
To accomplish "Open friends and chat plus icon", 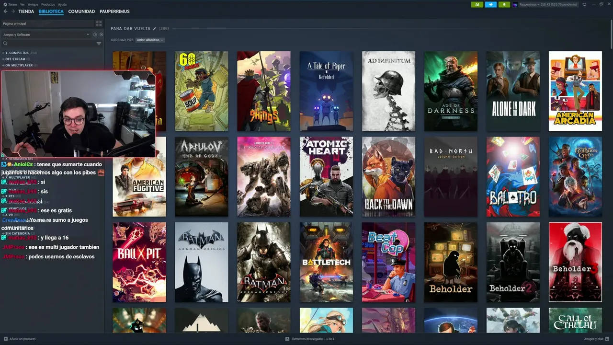I will coord(607,339).
